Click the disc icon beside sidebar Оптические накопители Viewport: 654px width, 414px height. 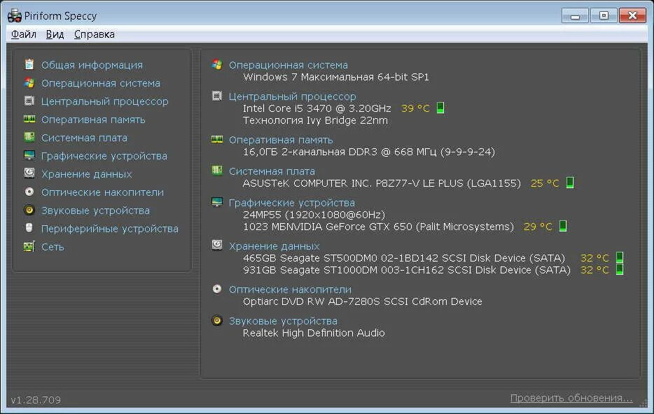(x=29, y=192)
